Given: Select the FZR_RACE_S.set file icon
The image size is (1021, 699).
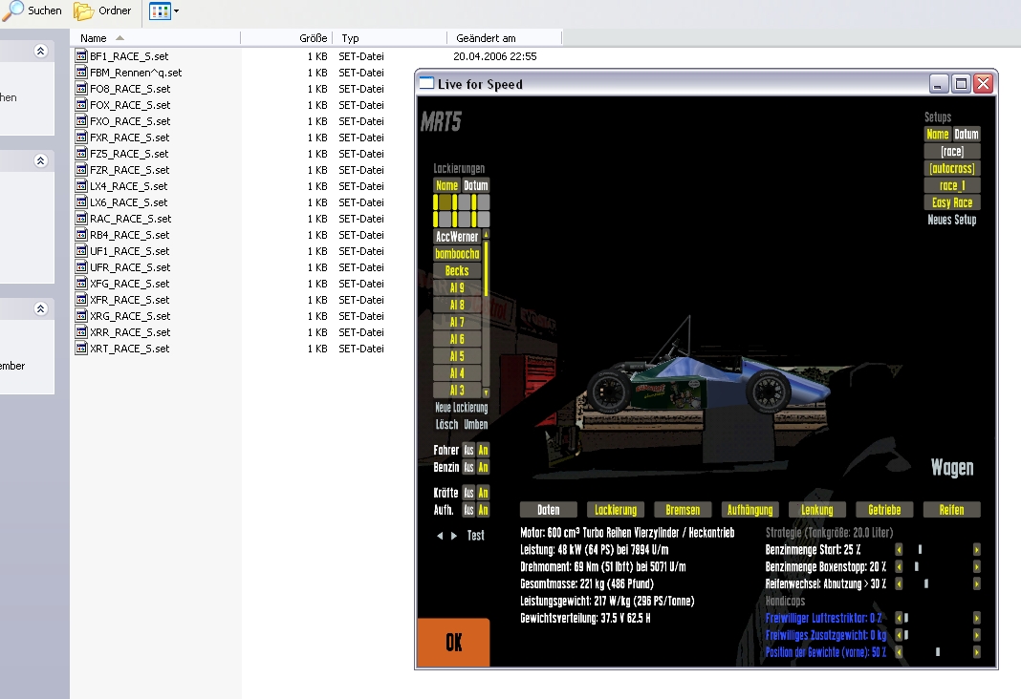Looking at the screenshot, I should tap(81, 170).
